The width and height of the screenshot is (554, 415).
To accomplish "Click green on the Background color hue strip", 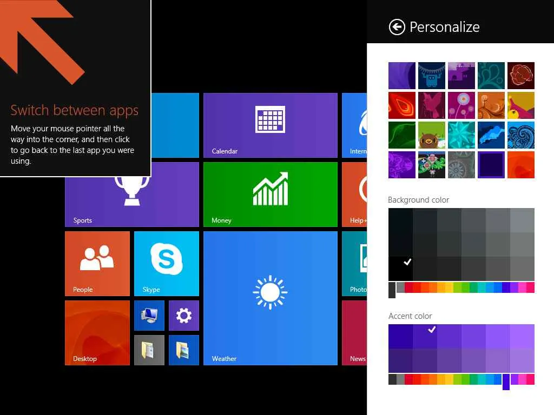I will click(x=466, y=287).
